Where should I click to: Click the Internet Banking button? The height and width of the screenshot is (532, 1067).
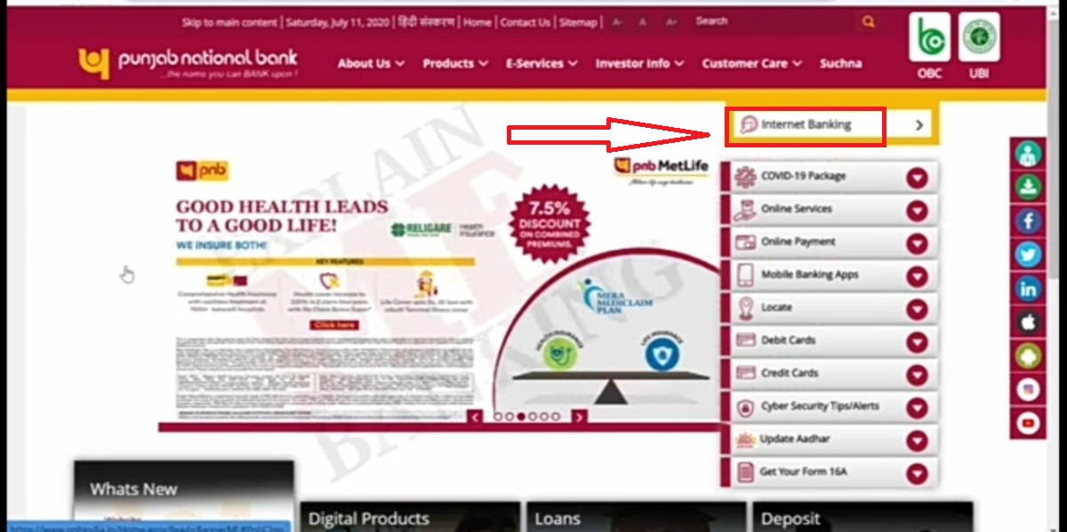(x=806, y=125)
